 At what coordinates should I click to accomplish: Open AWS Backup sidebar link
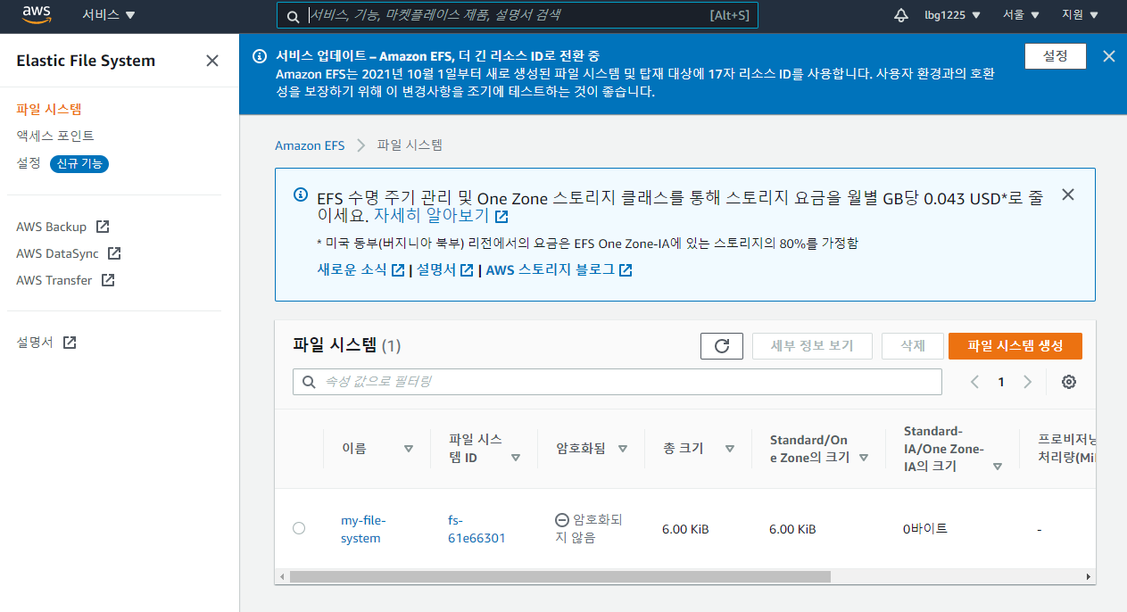[52, 227]
